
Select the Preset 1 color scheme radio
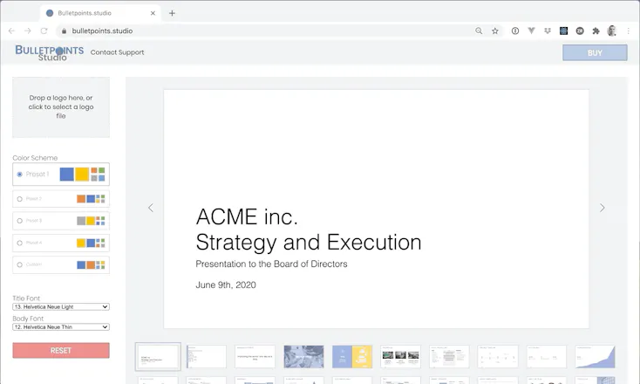point(19,175)
